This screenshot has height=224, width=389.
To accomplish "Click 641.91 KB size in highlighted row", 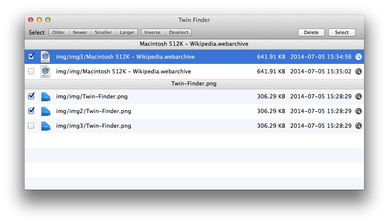I will click(x=271, y=57).
